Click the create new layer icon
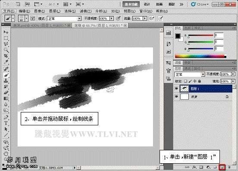This screenshot has height=171, width=238. click(222, 167)
